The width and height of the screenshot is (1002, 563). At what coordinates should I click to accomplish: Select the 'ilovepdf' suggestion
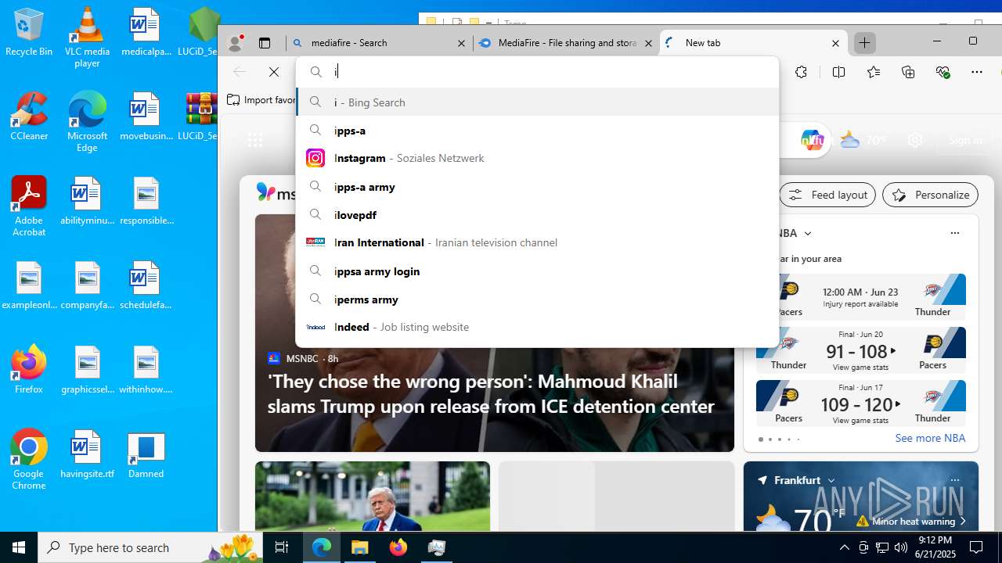click(537, 214)
